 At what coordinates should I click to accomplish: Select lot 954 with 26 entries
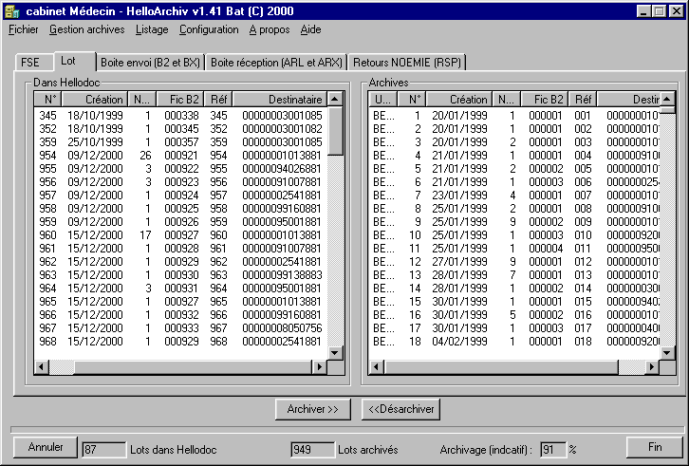(x=180, y=156)
